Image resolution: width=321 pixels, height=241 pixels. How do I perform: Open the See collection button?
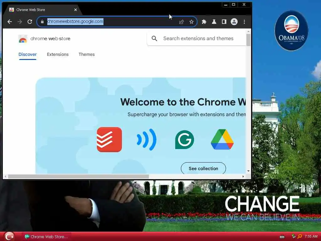coord(203,169)
